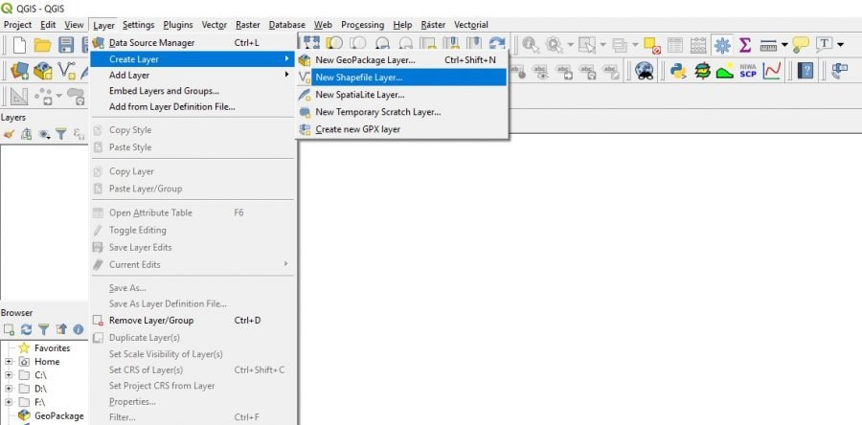
Task: Select the Identify Features tool
Action: click(x=531, y=45)
